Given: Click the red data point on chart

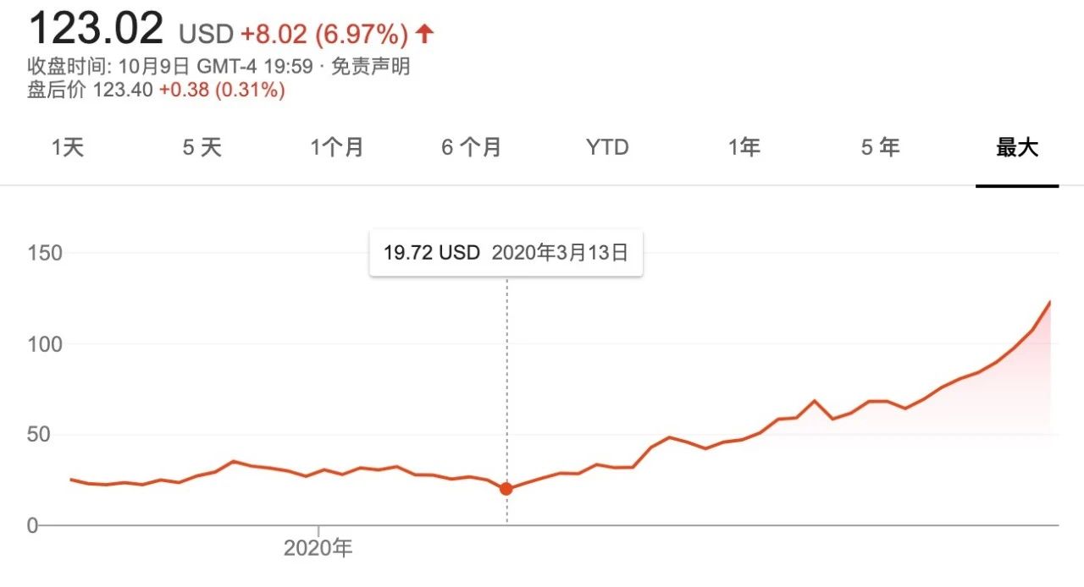Looking at the screenshot, I should (x=506, y=488).
